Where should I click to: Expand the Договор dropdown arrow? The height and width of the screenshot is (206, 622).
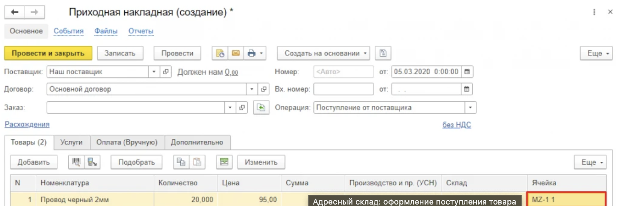point(252,89)
